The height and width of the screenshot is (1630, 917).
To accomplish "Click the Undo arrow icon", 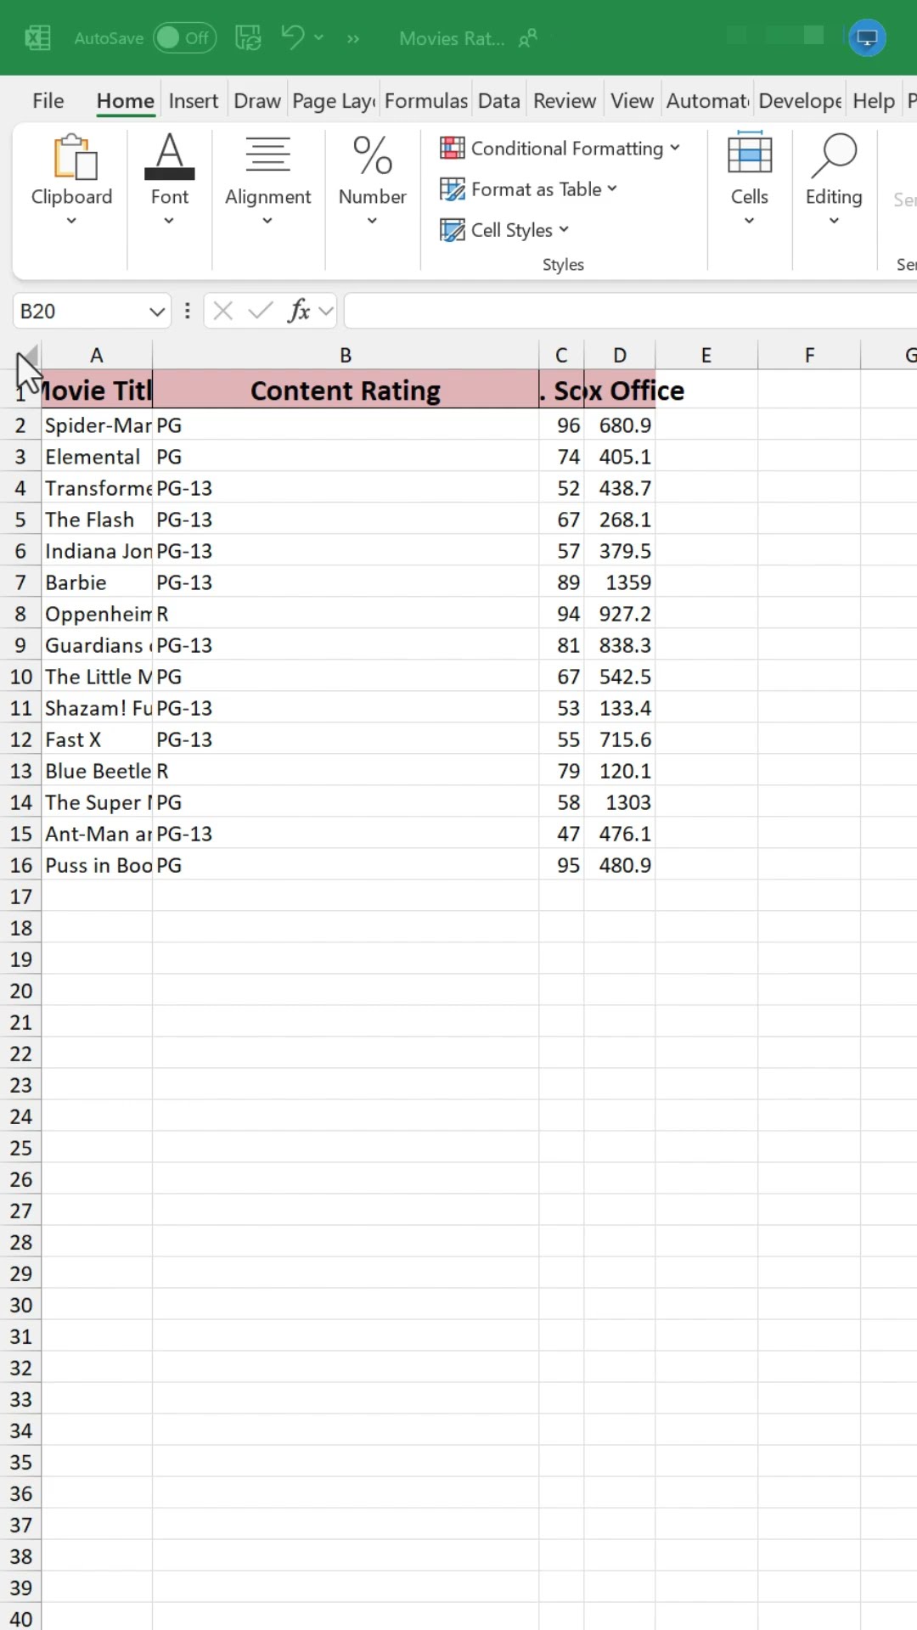I will point(292,37).
